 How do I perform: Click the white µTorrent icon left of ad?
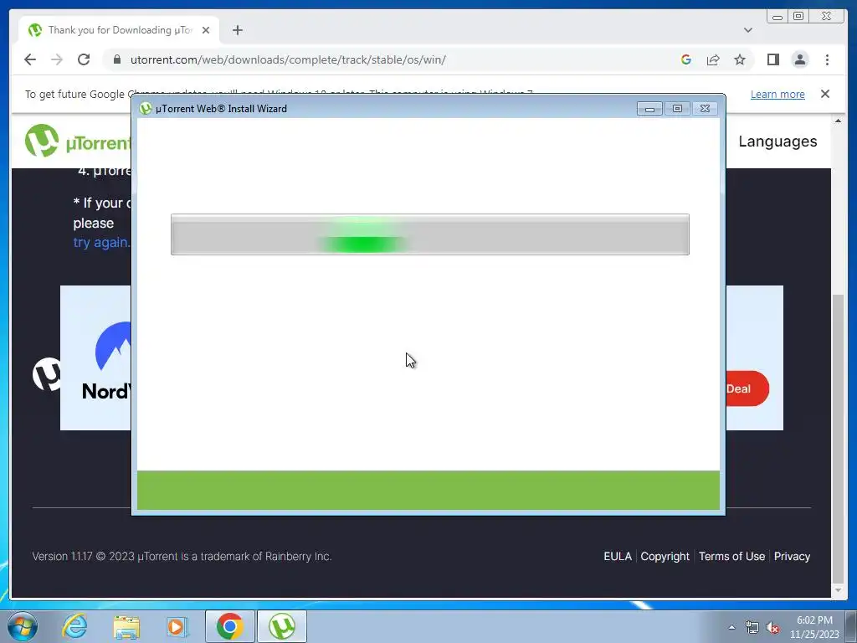[47, 374]
